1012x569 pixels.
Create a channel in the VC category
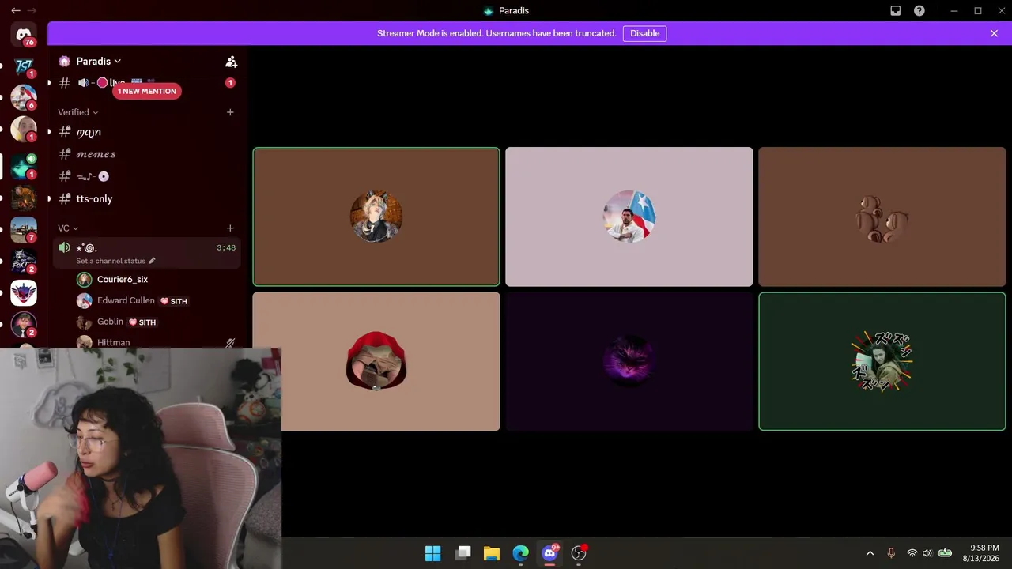pos(230,228)
